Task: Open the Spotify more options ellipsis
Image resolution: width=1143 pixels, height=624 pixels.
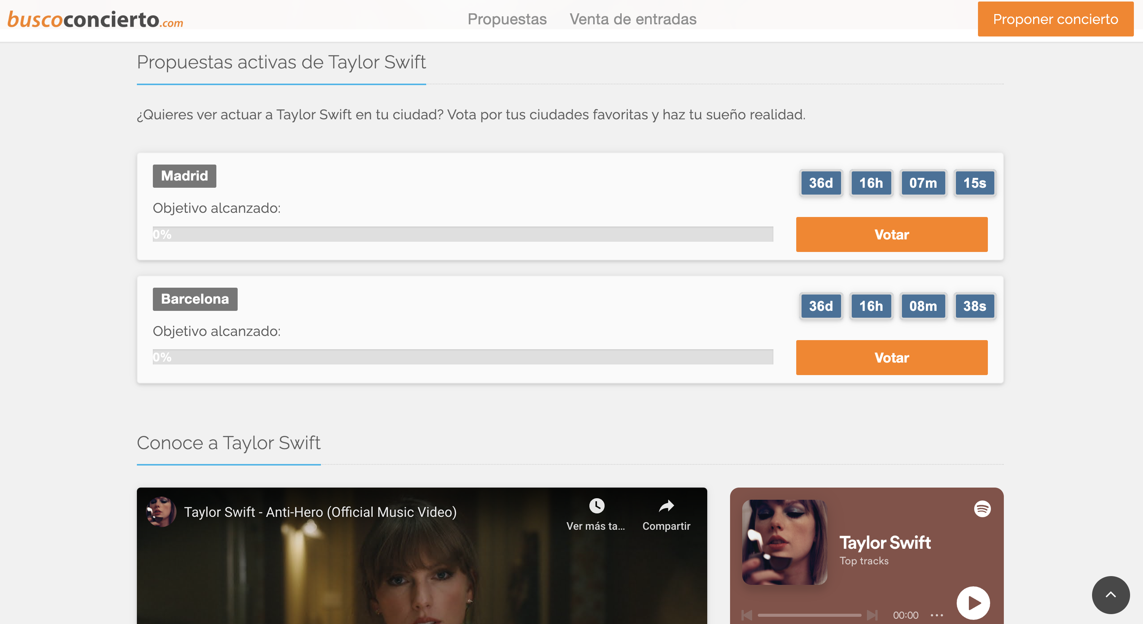Action: coord(936,615)
